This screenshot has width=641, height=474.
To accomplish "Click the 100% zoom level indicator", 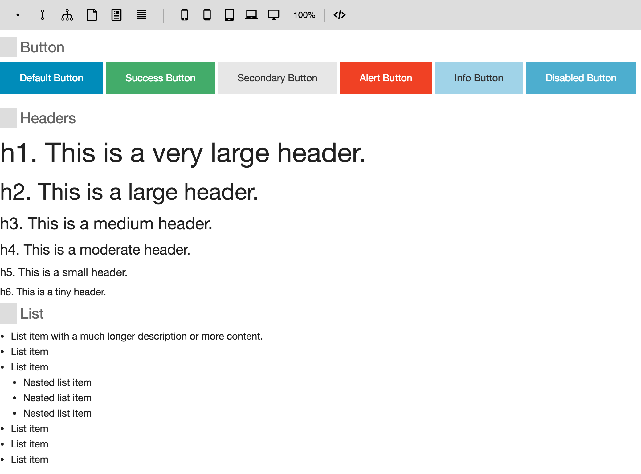I will (304, 15).
